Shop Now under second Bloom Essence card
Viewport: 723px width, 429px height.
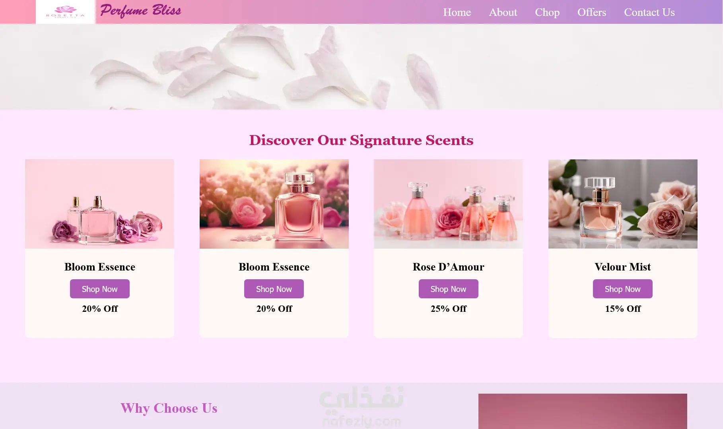tap(274, 289)
